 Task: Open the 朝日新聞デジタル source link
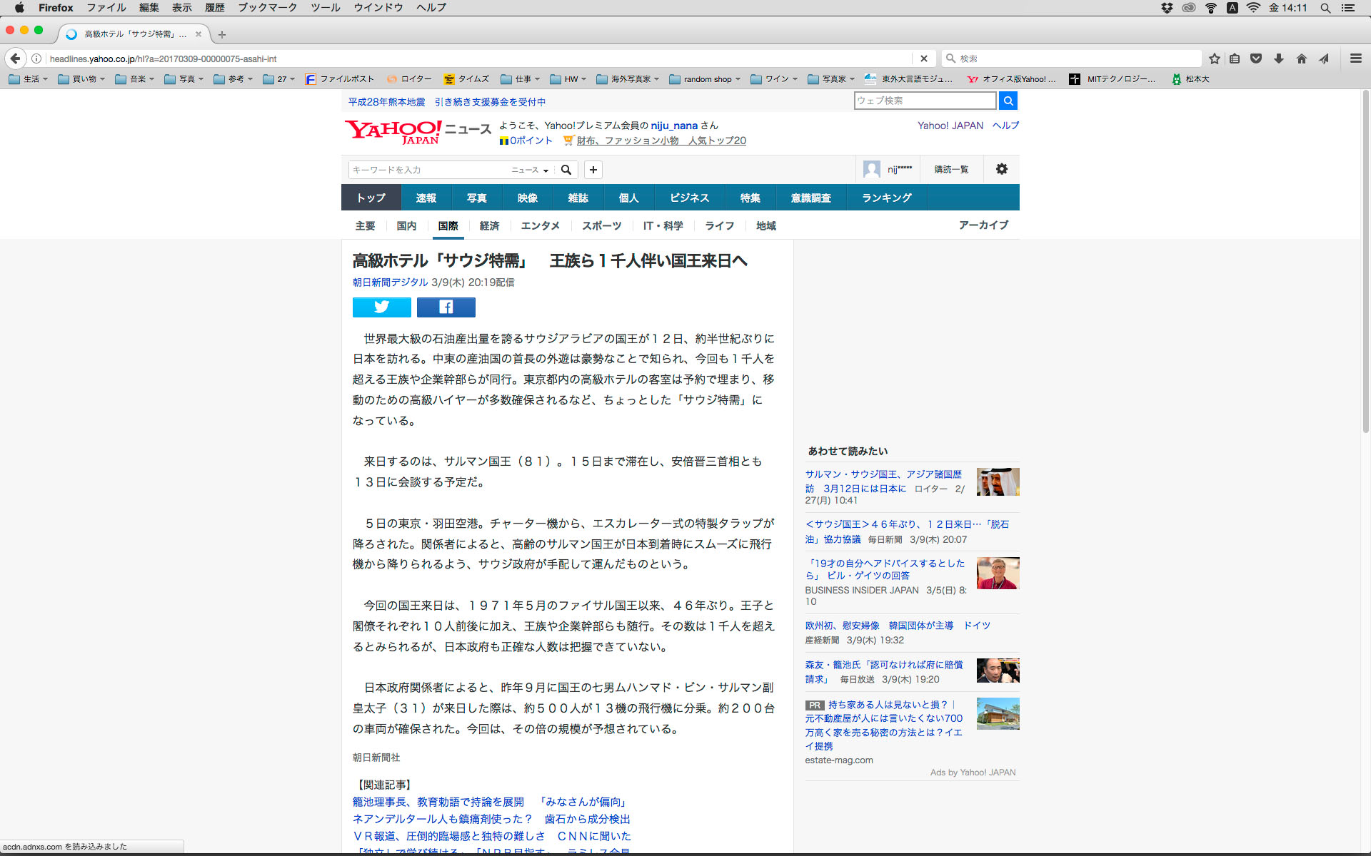(x=390, y=282)
